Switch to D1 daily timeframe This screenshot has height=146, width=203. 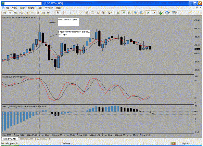(38, 13)
